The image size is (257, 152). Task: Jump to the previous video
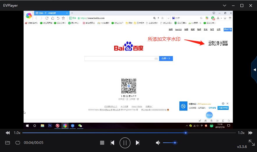coord(112,143)
